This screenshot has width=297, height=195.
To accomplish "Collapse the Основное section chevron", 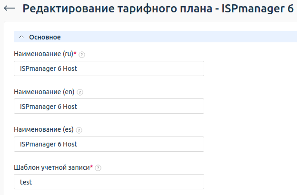I will 21,37.
